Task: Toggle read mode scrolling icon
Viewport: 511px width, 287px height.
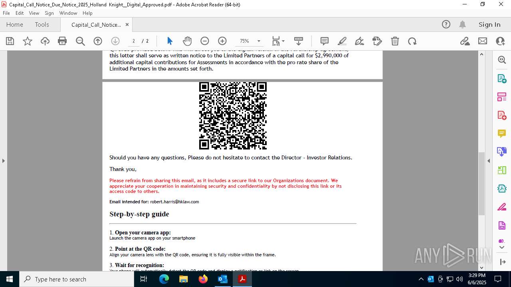Action: tap(299, 41)
